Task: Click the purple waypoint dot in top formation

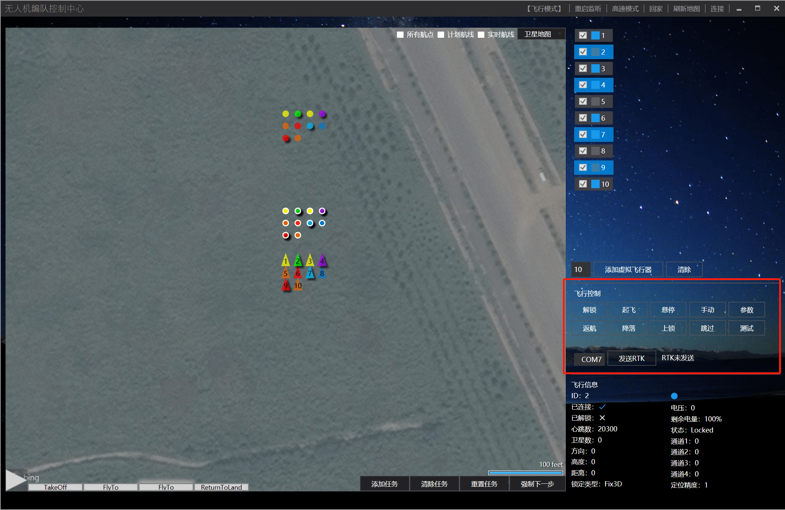Action: (x=322, y=114)
